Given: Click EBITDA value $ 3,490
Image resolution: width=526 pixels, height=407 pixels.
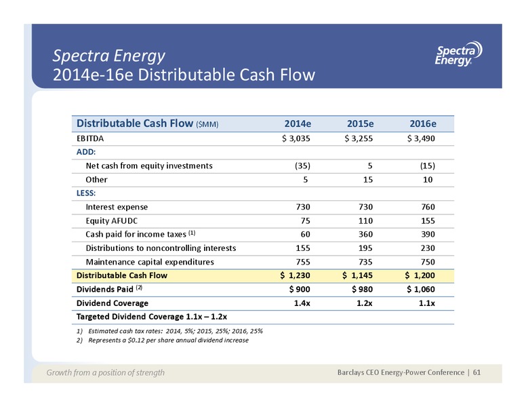Looking at the screenshot, I should pyautogui.click(x=421, y=138).
